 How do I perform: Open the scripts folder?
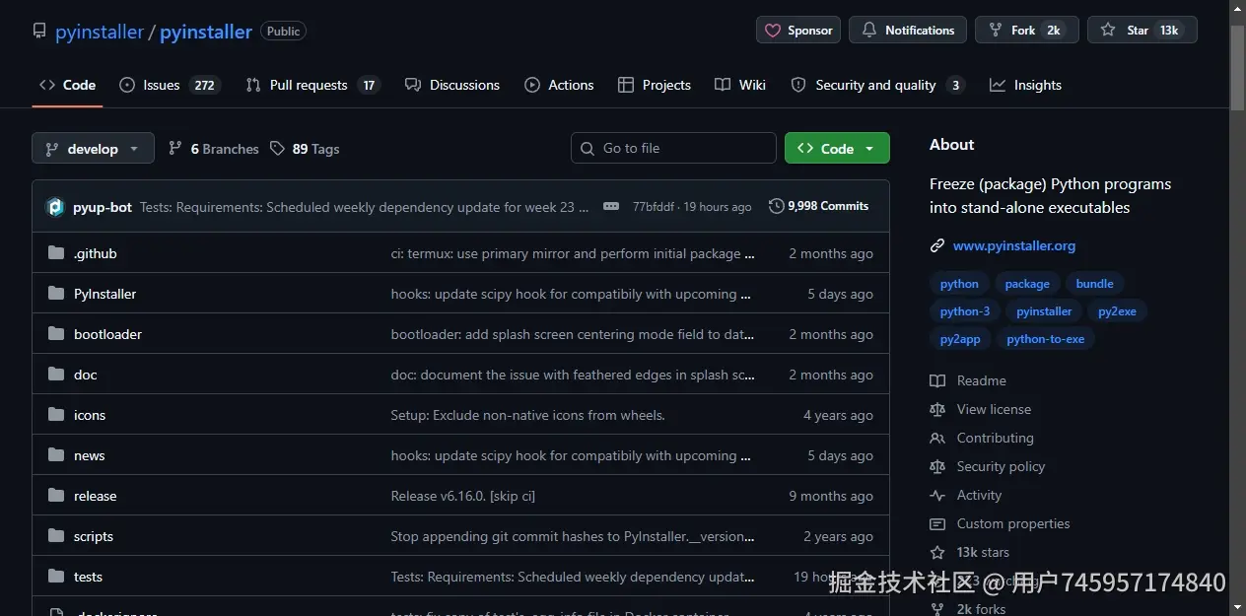(x=94, y=536)
